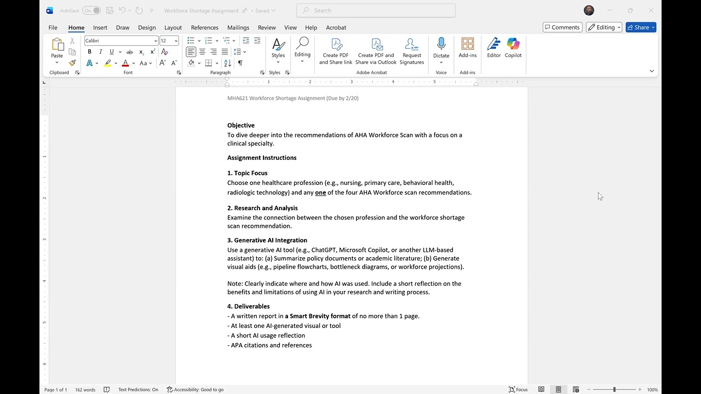
Task: Open Customize Quick Access Toolbar dropdown
Action: 151,10
